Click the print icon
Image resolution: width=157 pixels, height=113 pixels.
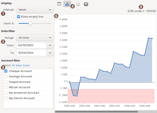pyautogui.click(x=86, y=4)
